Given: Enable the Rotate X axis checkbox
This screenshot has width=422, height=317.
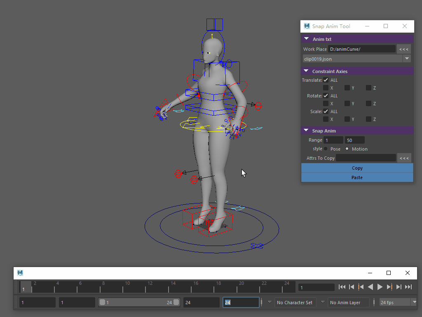Looking at the screenshot, I should coord(326,104).
